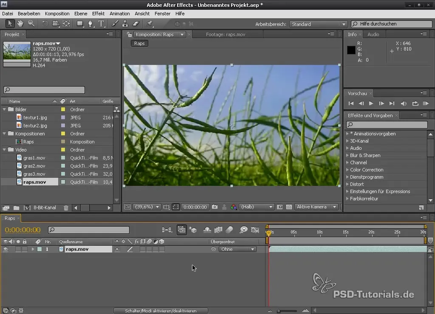Switch to the Audio tab

coord(373,34)
